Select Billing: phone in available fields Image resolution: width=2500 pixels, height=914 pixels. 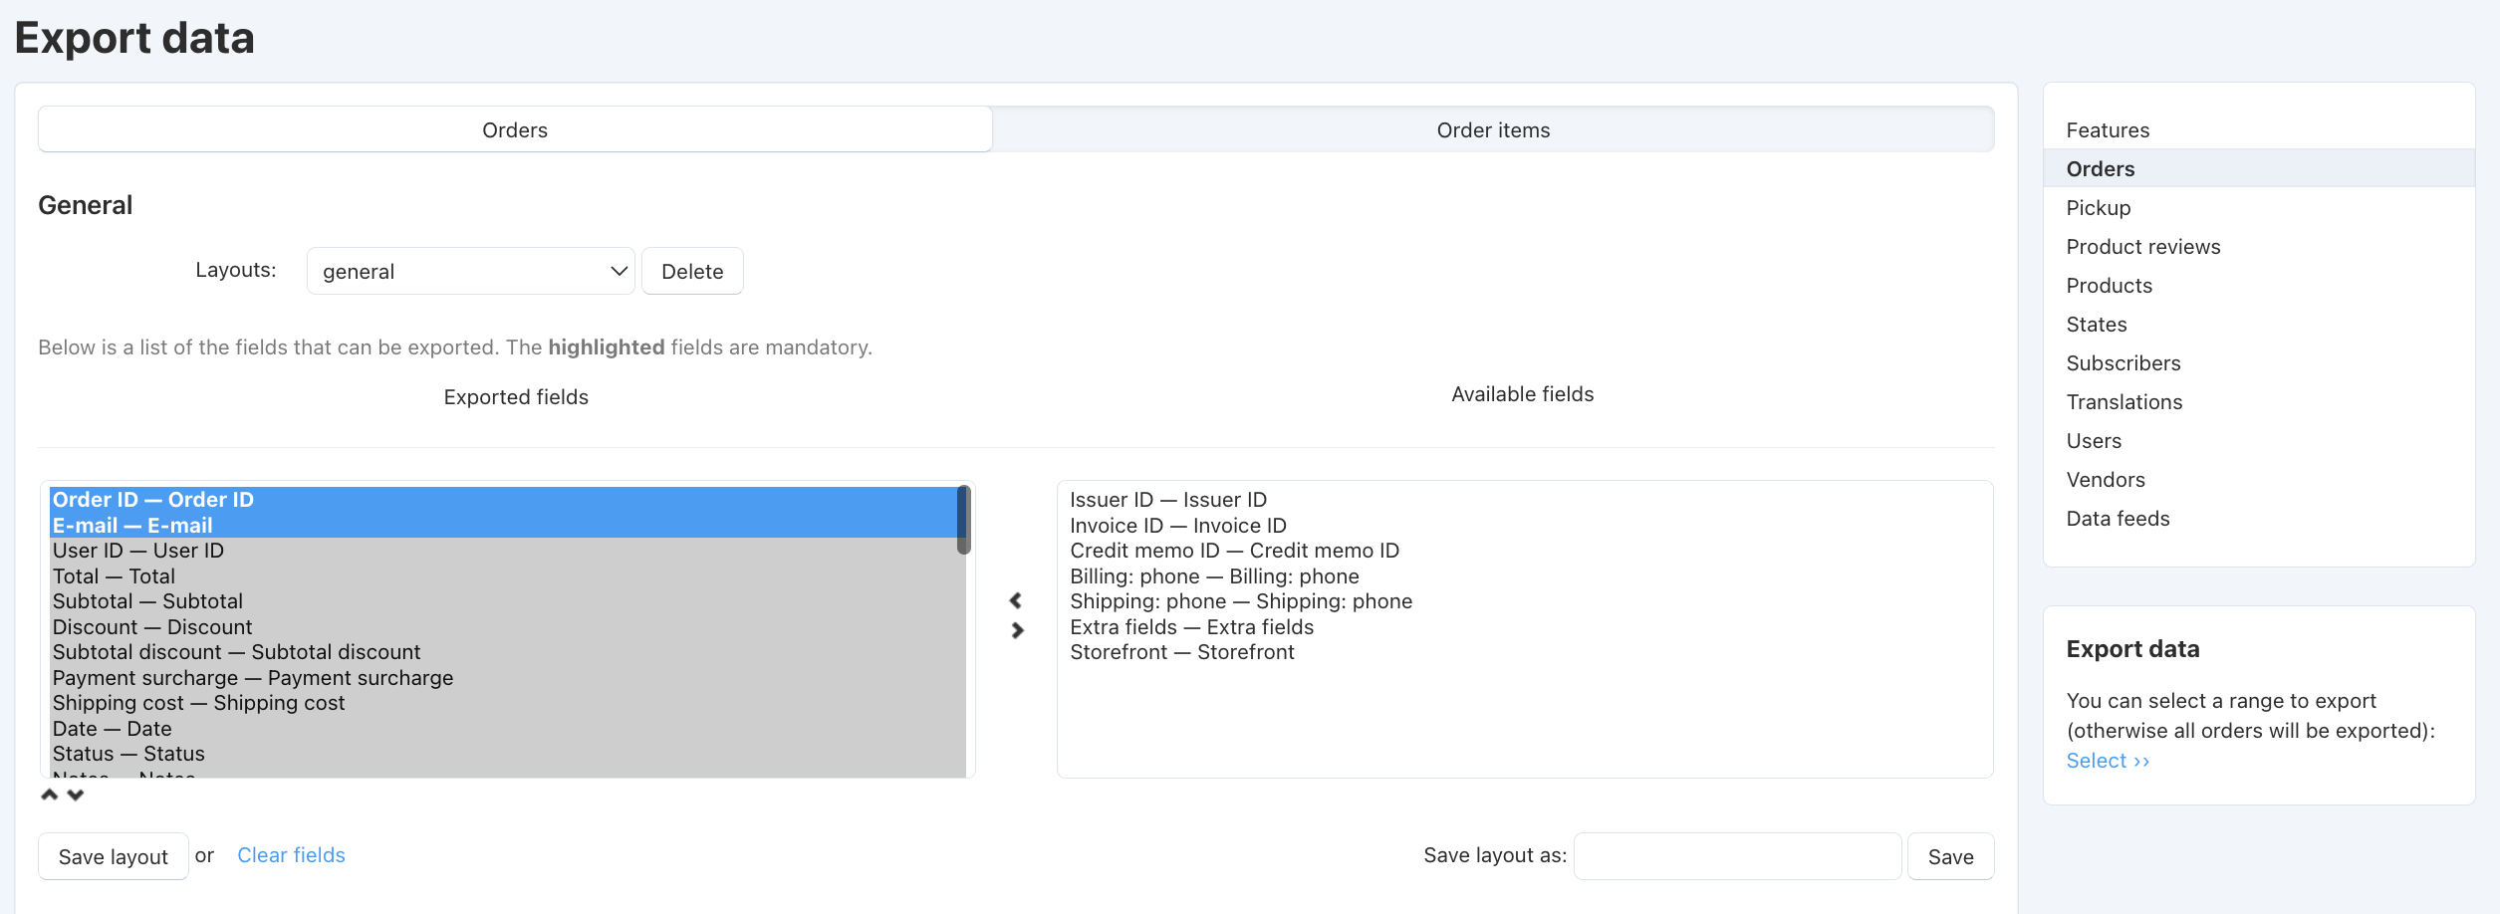(x=1524, y=576)
